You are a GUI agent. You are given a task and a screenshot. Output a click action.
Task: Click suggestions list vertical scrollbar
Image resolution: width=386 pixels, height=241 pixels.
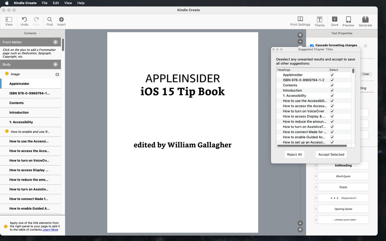(x=353, y=71)
